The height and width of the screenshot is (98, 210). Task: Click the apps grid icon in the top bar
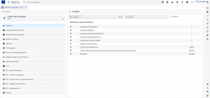tap(167, 2)
